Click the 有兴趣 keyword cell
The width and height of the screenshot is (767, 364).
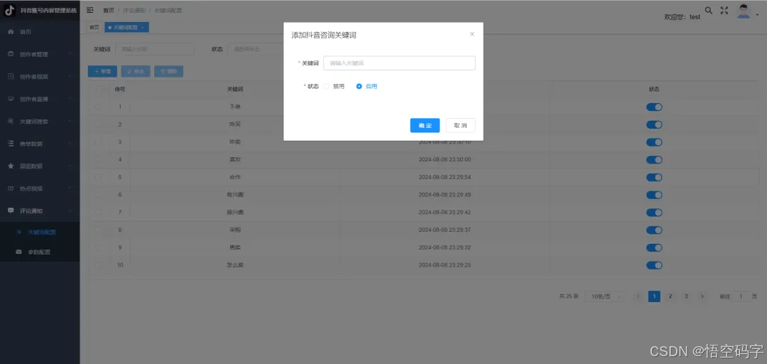(235, 195)
